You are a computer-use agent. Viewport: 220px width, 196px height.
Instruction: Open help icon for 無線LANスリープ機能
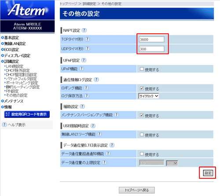coord(99,134)
